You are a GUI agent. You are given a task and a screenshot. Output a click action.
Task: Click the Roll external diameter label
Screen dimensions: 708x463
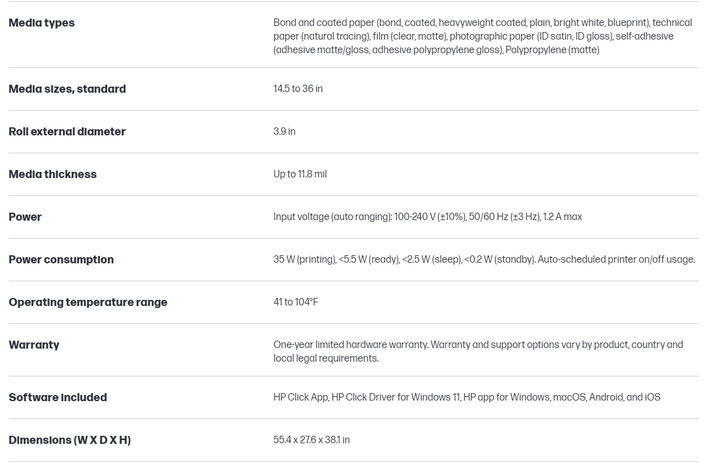tap(67, 132)
